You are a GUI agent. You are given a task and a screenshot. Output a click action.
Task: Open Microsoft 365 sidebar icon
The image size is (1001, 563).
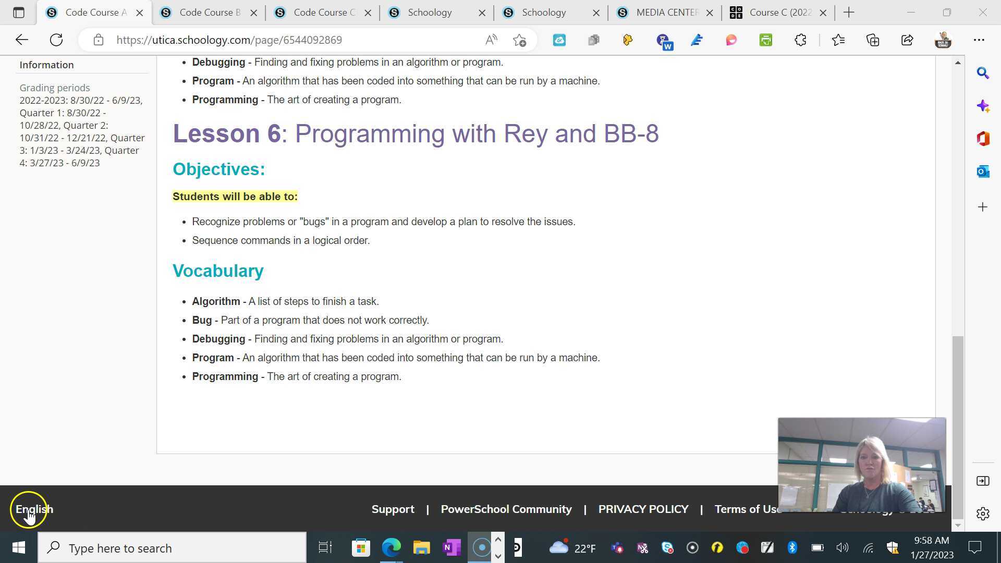tap(983, 139)
